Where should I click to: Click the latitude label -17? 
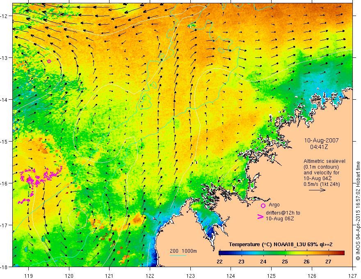click(x=4, y=225)
